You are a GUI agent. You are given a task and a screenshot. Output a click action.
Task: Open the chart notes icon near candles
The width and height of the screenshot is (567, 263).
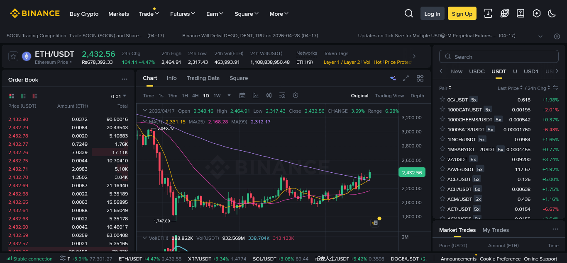pyautogui.click(x=375, y=223)
